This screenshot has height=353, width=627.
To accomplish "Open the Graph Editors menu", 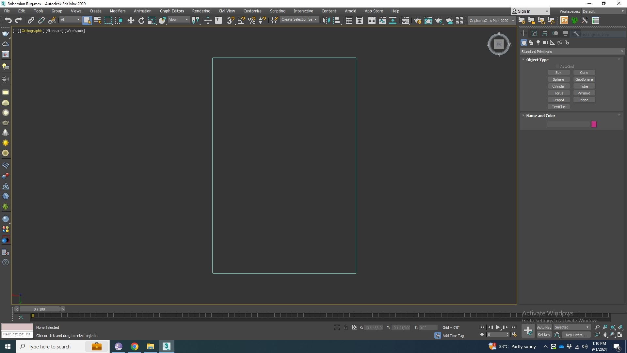I will [x=172, y=11].
